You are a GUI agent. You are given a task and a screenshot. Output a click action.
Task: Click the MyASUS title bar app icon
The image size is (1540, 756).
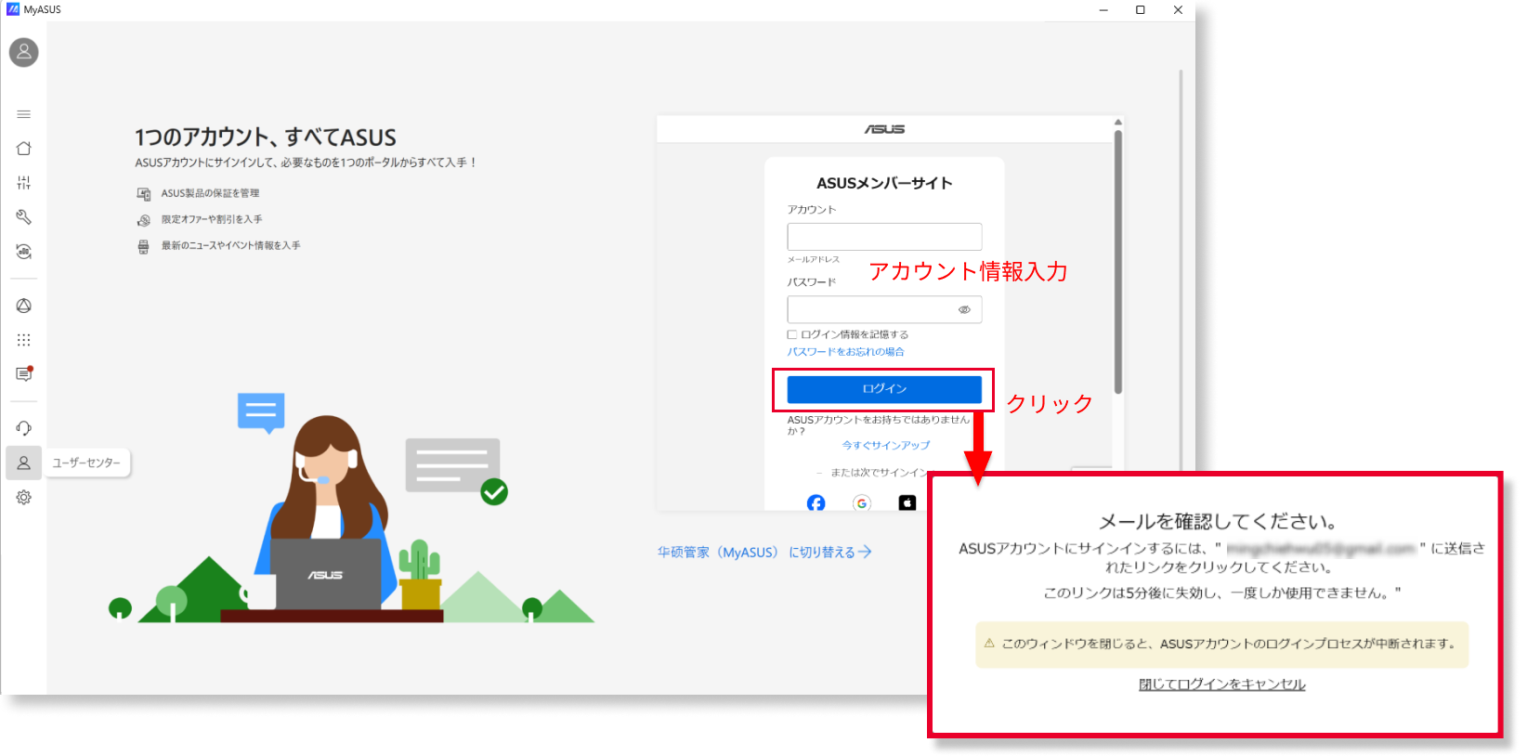12,9
